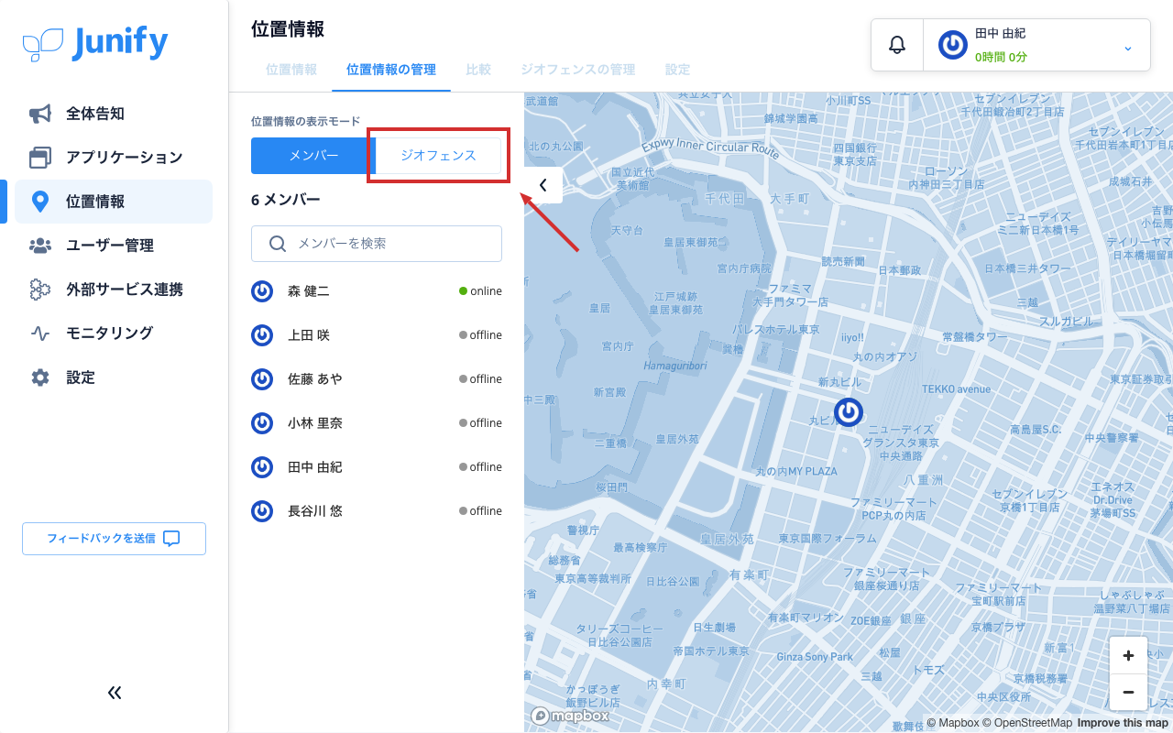Collapse the left sidebar

click(115, 693)
